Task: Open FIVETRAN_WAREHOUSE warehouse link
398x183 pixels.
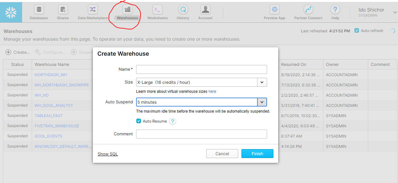Action: [x=57, y=126]
